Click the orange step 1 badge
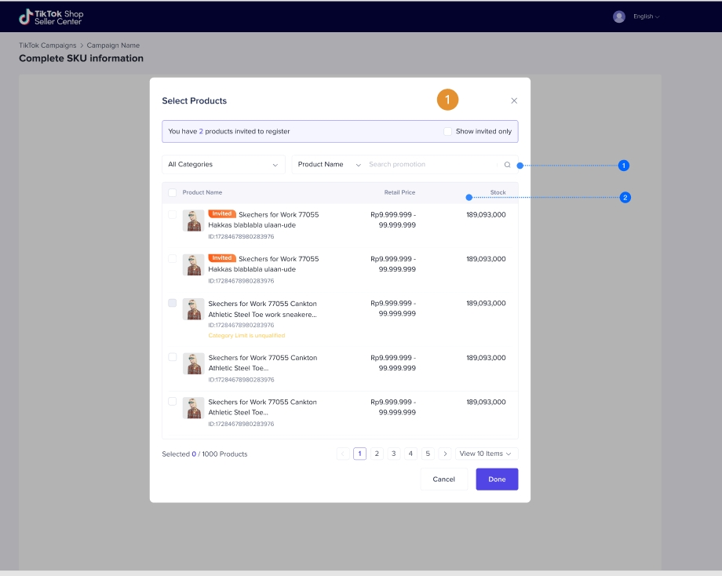722x576 pixels. click(447, 100)
